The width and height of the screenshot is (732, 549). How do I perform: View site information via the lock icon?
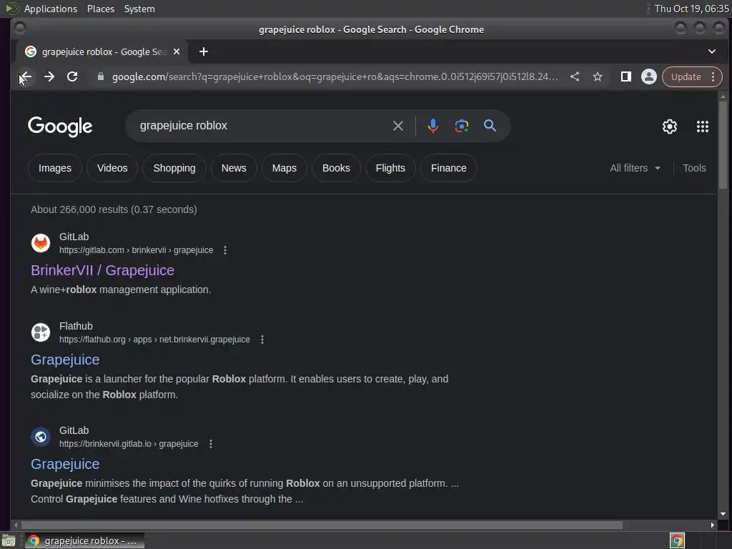click(x=100, y=76)
